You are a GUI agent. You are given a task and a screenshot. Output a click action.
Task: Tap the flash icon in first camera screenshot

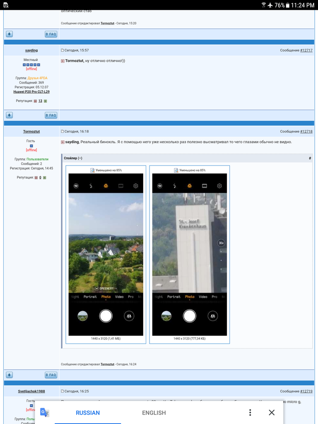point(91,186)
